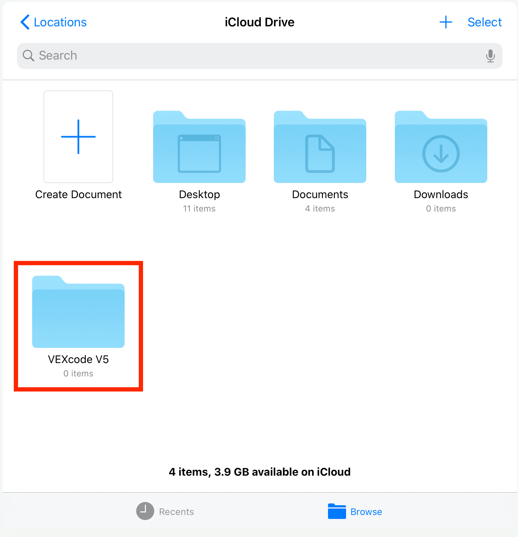Screen dimensions: 518x537
Task: Go back using the Locations chevron
Action: (x=25, y=22)
